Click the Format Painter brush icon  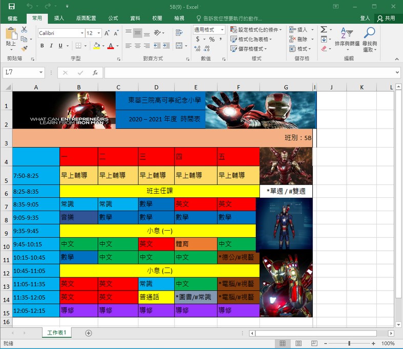pyautogui.click(x=25, y=48)
